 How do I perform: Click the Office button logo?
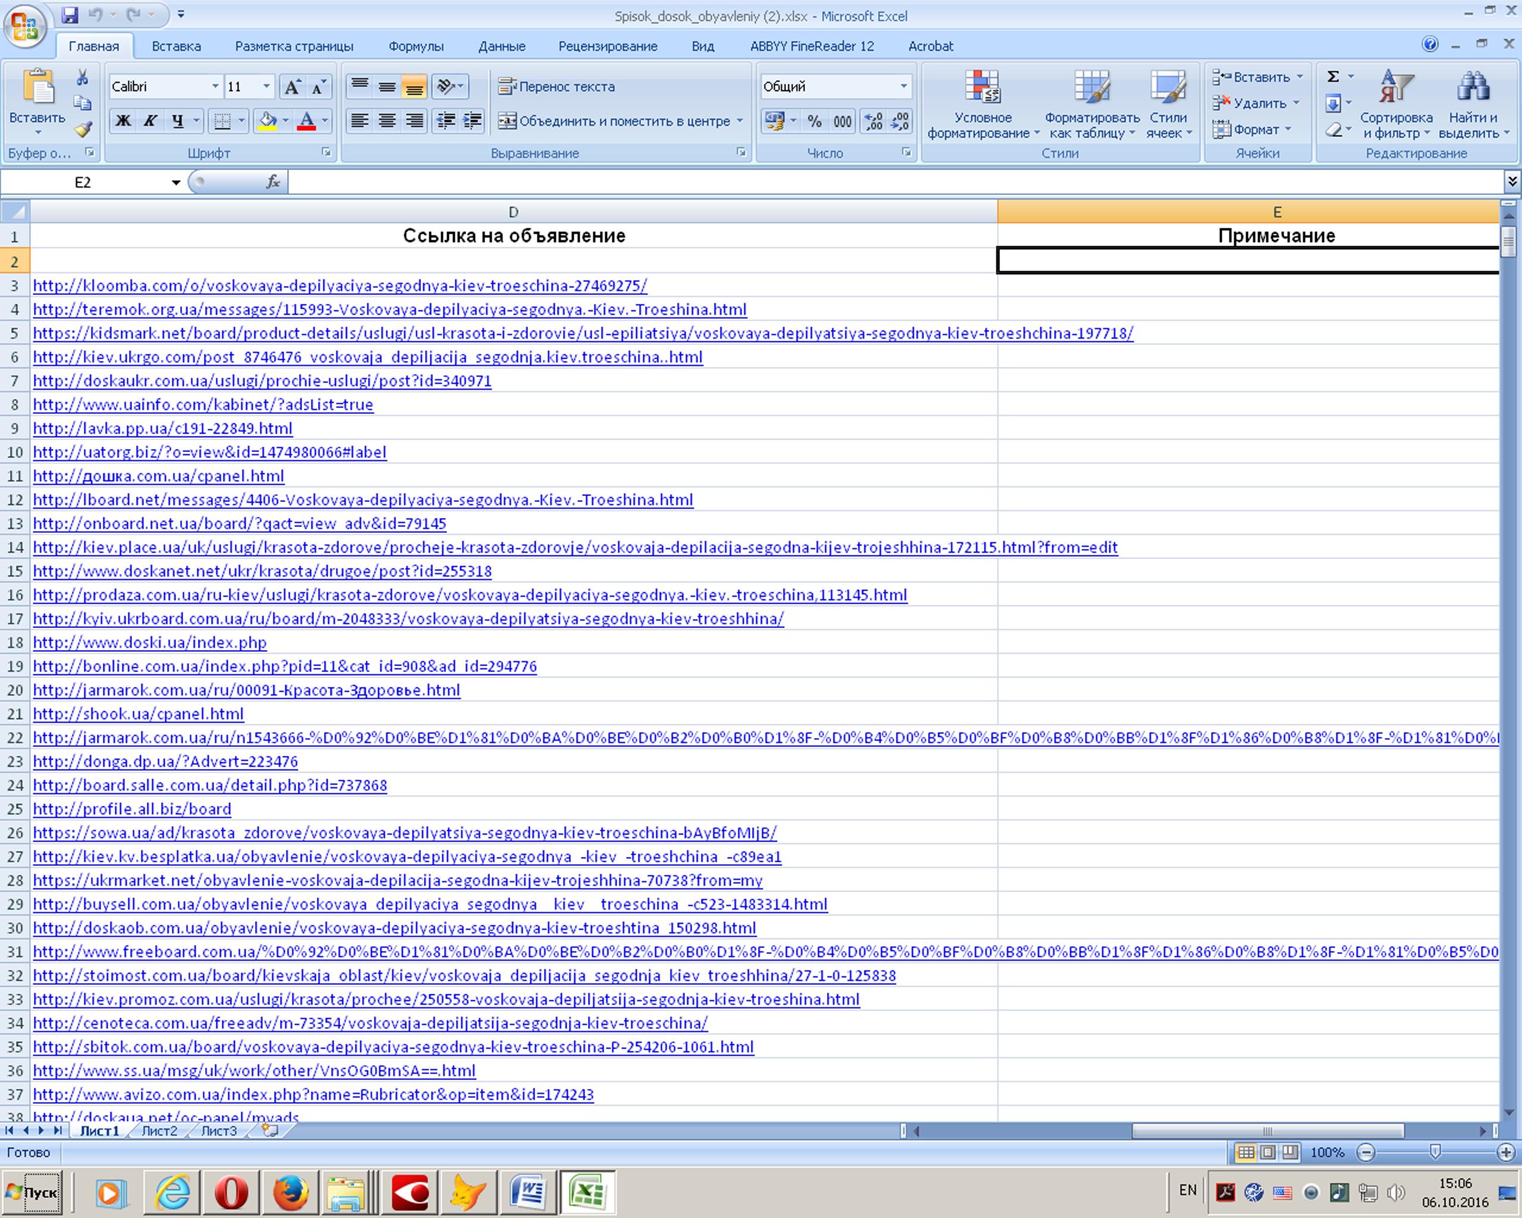point(26,27)
